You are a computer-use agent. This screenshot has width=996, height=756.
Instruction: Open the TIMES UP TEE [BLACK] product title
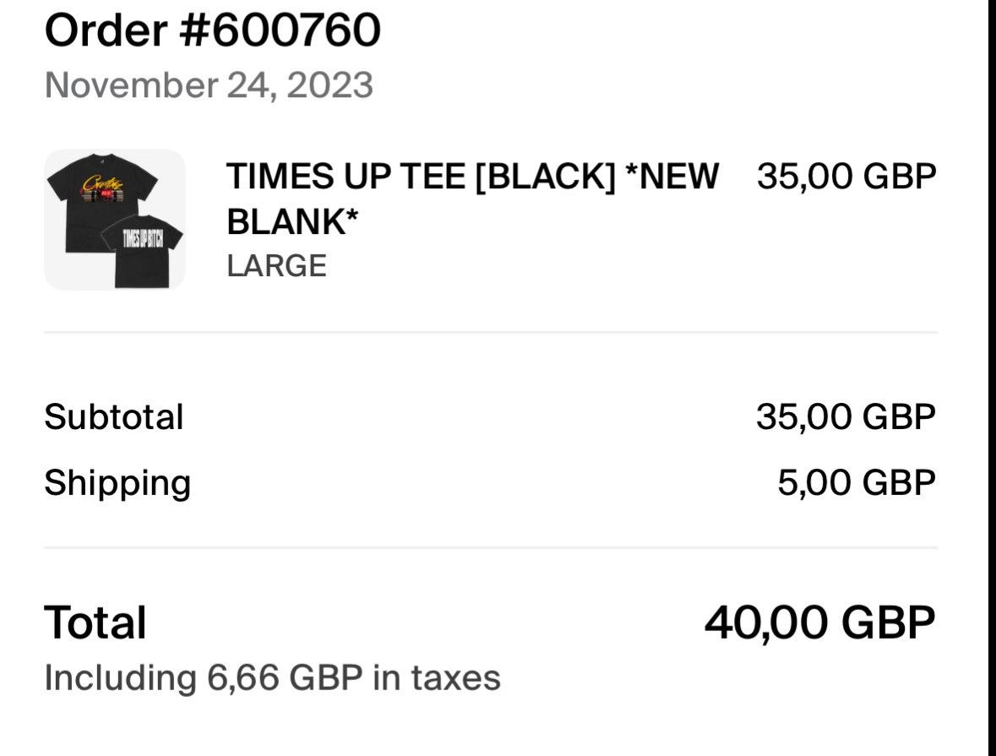coord(472,199)
